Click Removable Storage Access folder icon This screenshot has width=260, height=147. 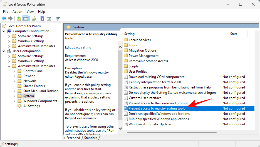click(x=126, y=61)
